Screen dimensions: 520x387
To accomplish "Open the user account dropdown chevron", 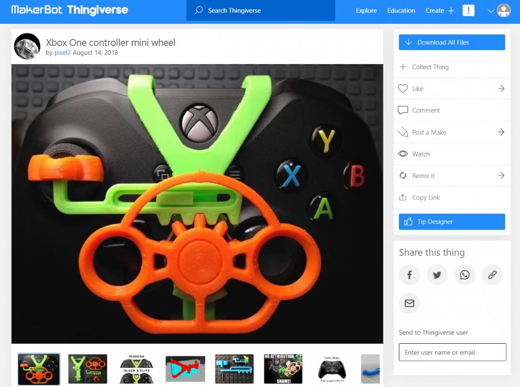I will (490, 11).
